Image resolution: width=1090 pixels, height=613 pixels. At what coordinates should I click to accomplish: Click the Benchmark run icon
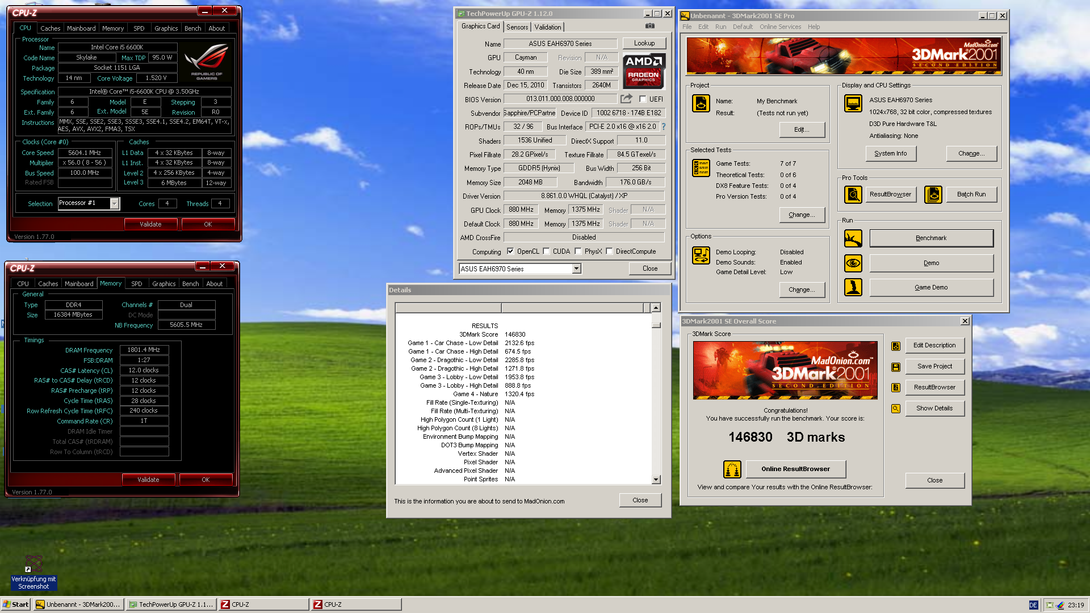(x=853, y=238)
